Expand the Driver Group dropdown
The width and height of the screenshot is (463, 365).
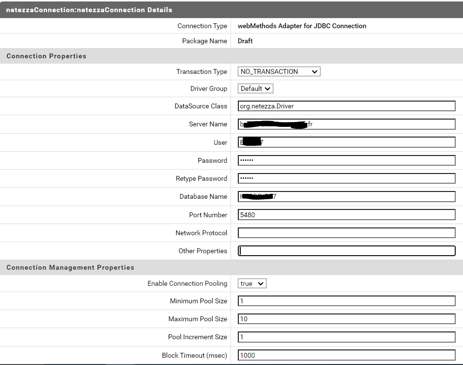click(255, 88)
